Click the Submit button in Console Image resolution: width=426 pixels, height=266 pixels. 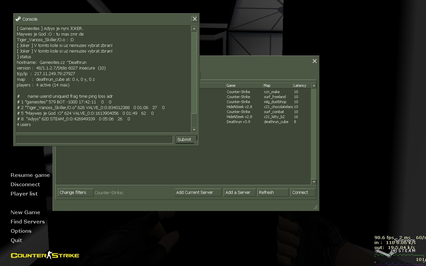186,140
